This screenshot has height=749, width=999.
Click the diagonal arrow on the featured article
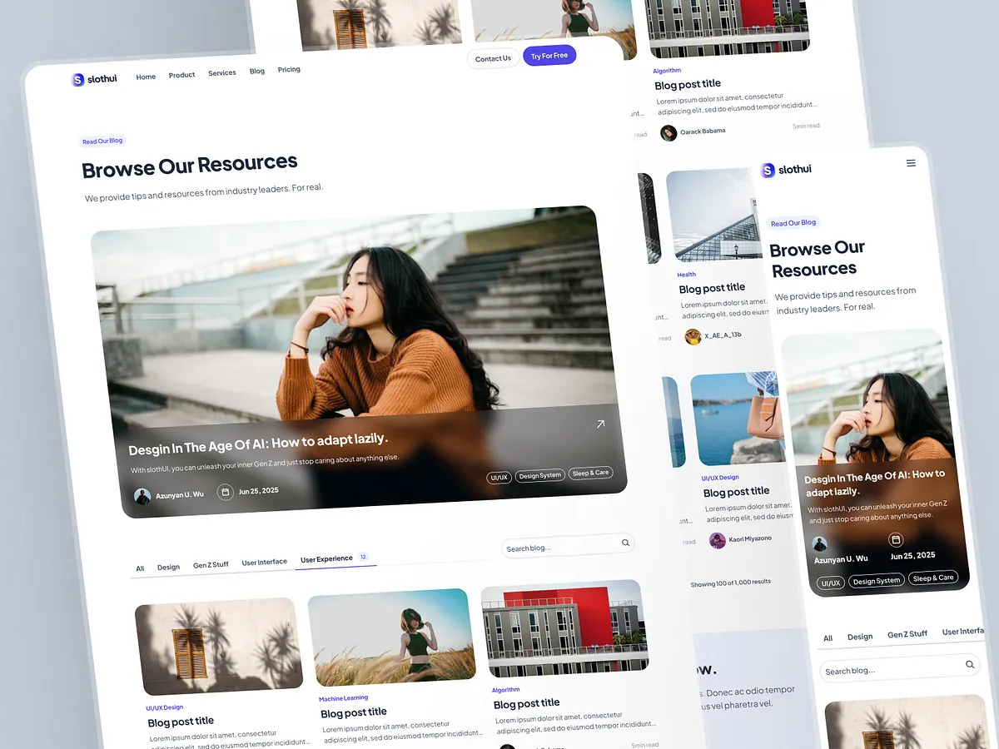pos(600,424)
